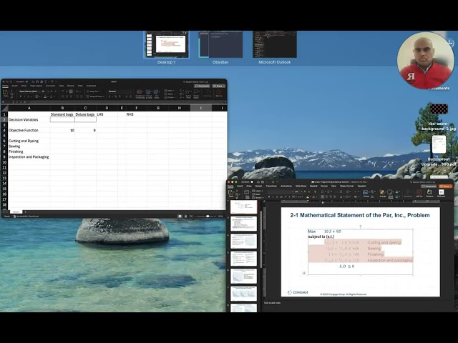Viewport: 458px width, 343px height.
Task: Click Picture icon in PowerPoint ribbon
Action: tap(366, 193)
